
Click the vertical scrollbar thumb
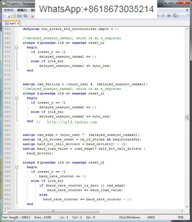pos(187,117)
